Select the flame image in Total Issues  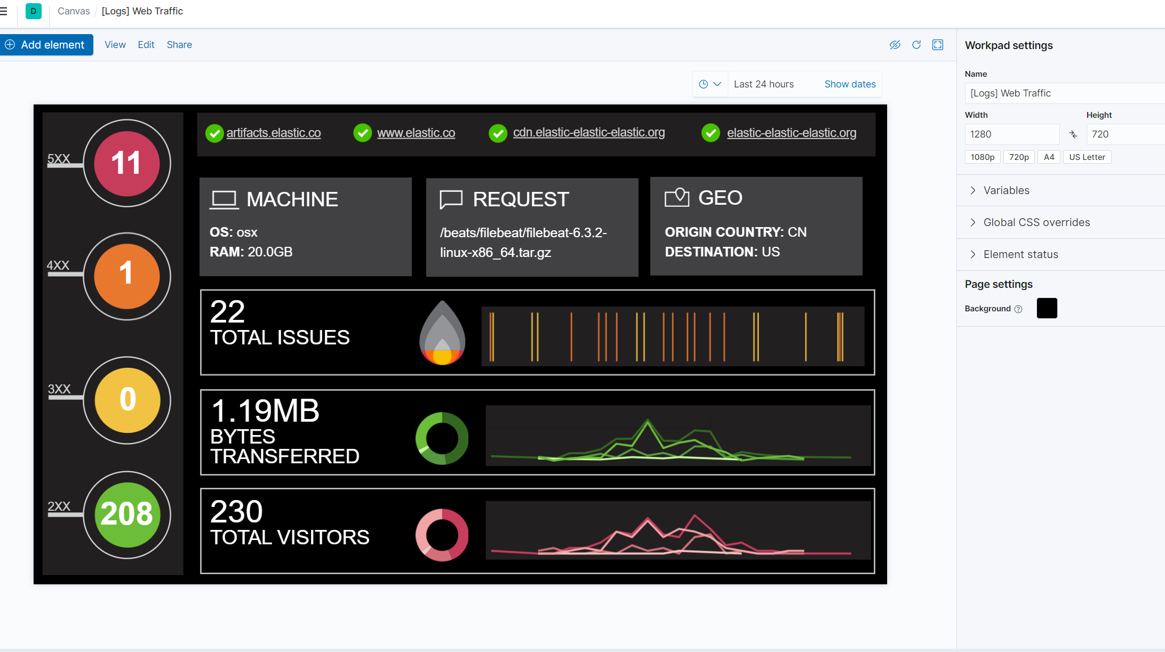[x=442, y=333]
